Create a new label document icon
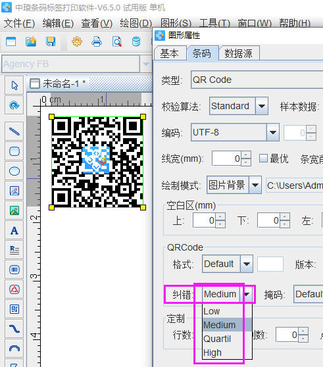323x367 pixels. [11, 41]
